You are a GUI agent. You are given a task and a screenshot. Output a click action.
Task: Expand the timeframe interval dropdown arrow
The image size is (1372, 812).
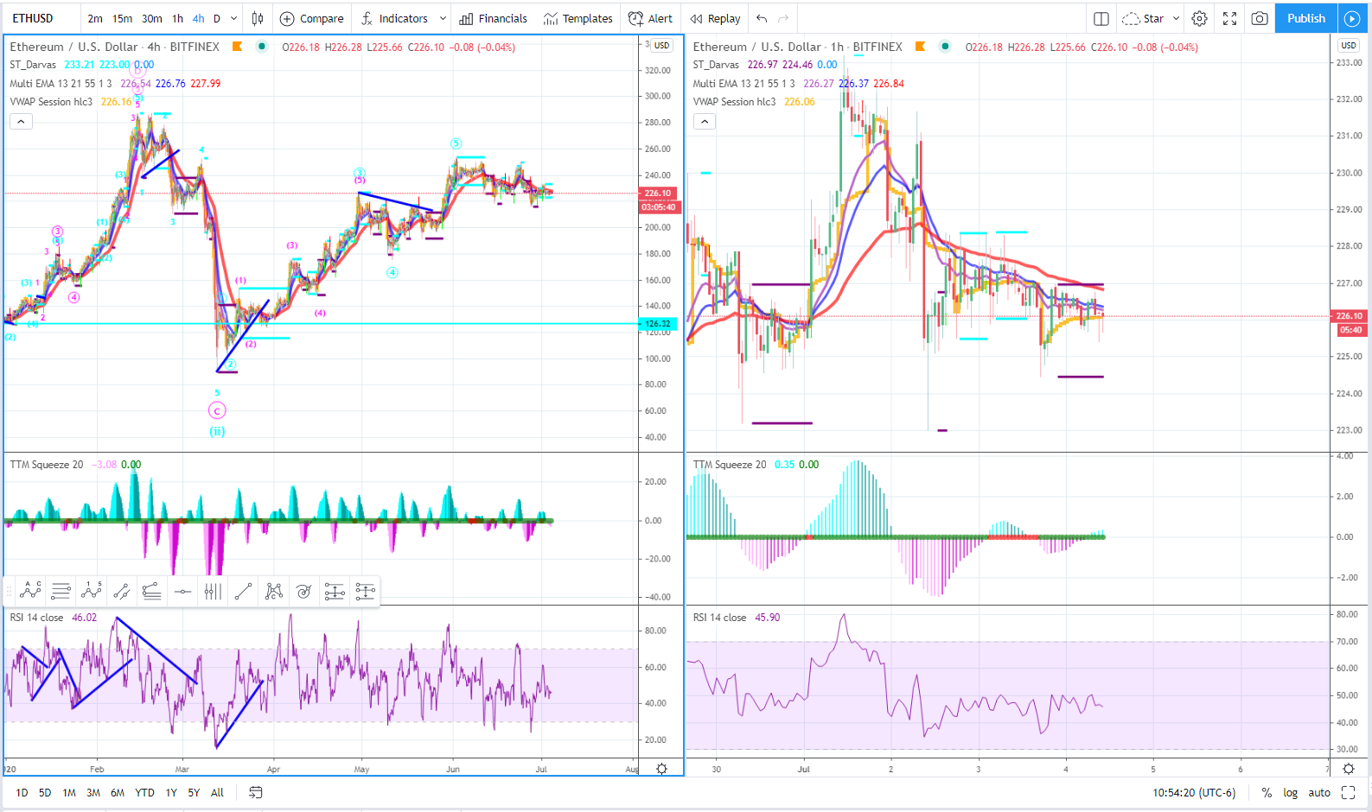click(x=233, y=18)
